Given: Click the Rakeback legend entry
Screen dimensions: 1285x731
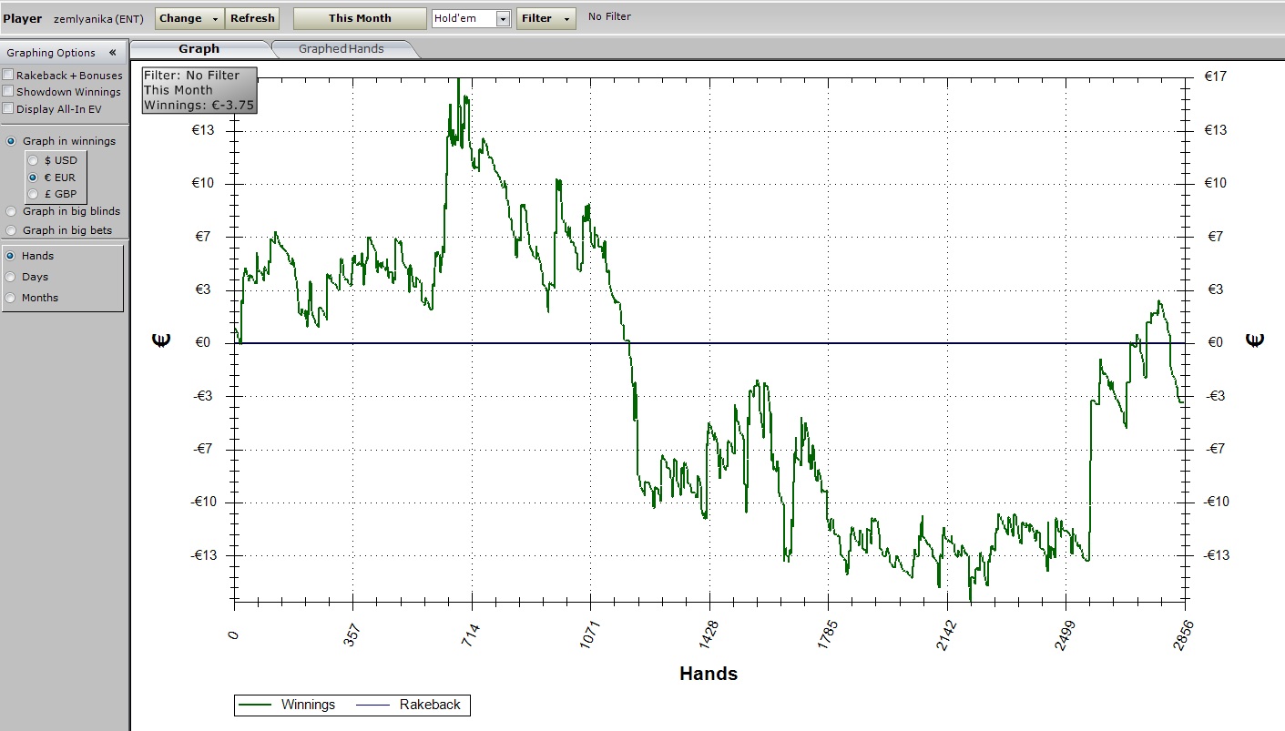Looking at the screenshot, I should coord(429,705).
